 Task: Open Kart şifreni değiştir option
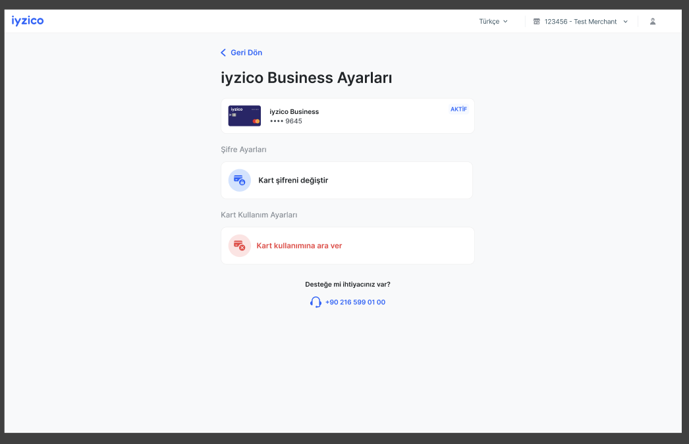[x=346, y=180]
